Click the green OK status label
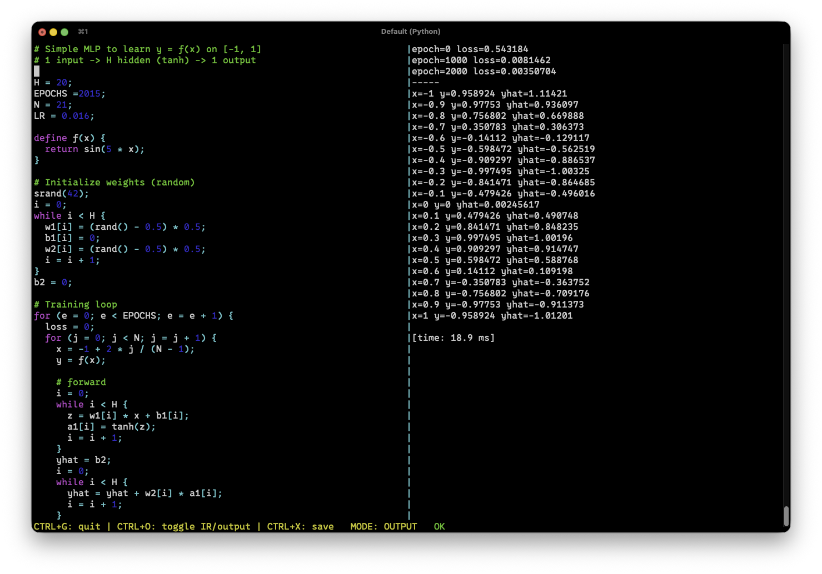This screenshot has height=574, width=822. [x=439, y=526]
